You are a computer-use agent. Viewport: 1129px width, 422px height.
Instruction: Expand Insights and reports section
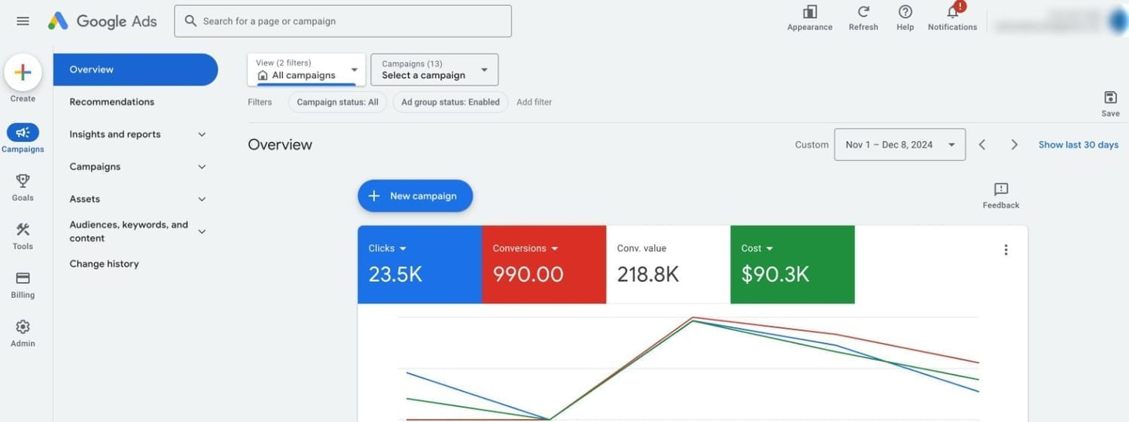pos(138,134)
